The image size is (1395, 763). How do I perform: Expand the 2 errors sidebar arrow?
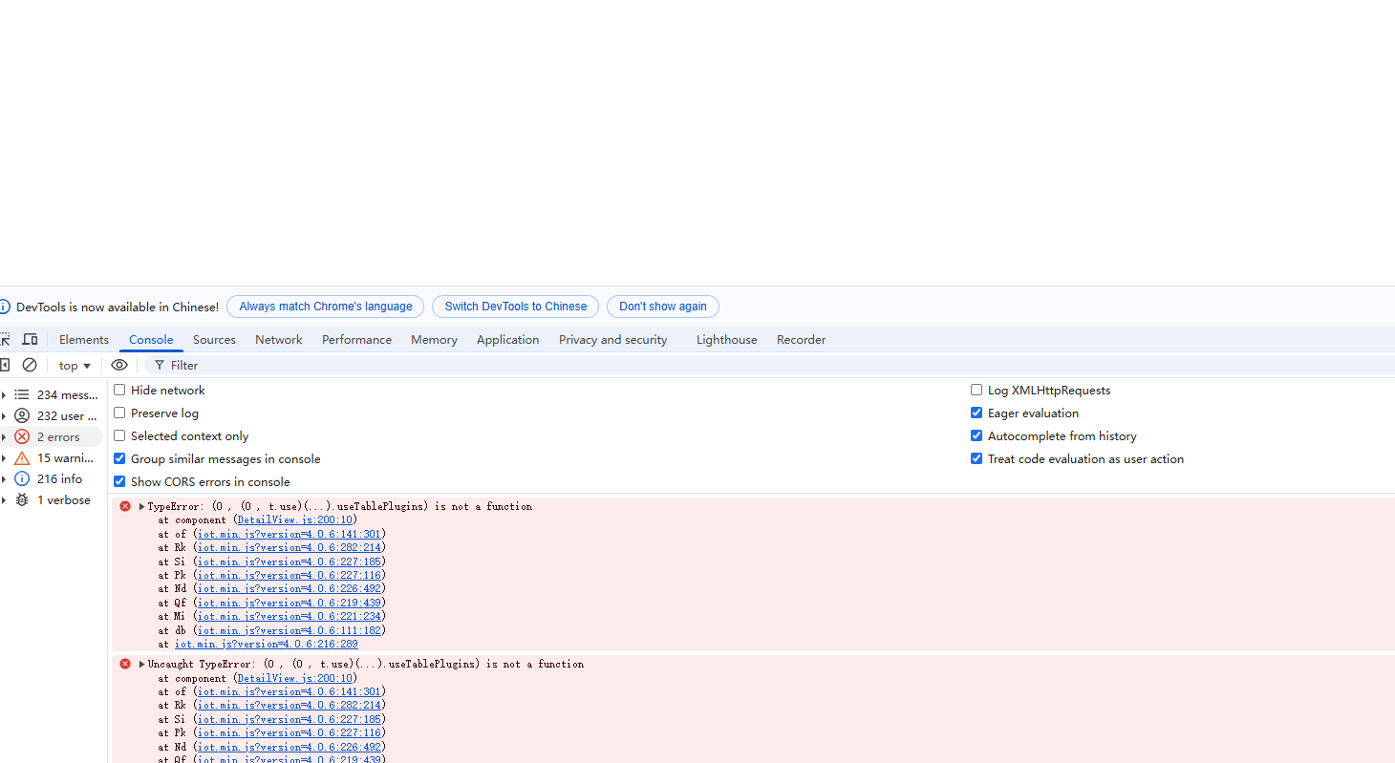[x=4, y=436]
